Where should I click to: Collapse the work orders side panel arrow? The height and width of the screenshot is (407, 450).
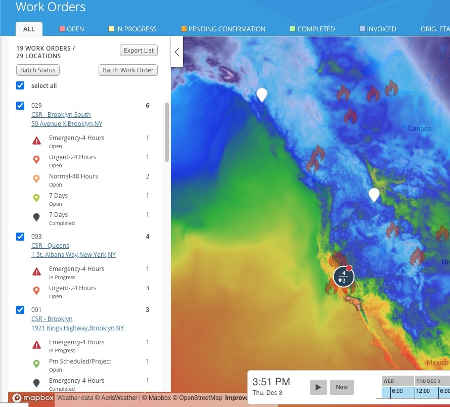177,52
